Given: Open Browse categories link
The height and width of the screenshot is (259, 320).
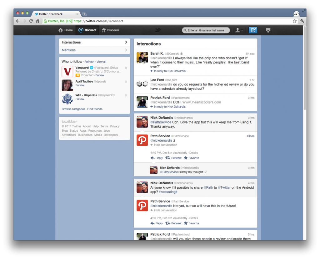Looking at the screenshot, I should tap(73, 109).
